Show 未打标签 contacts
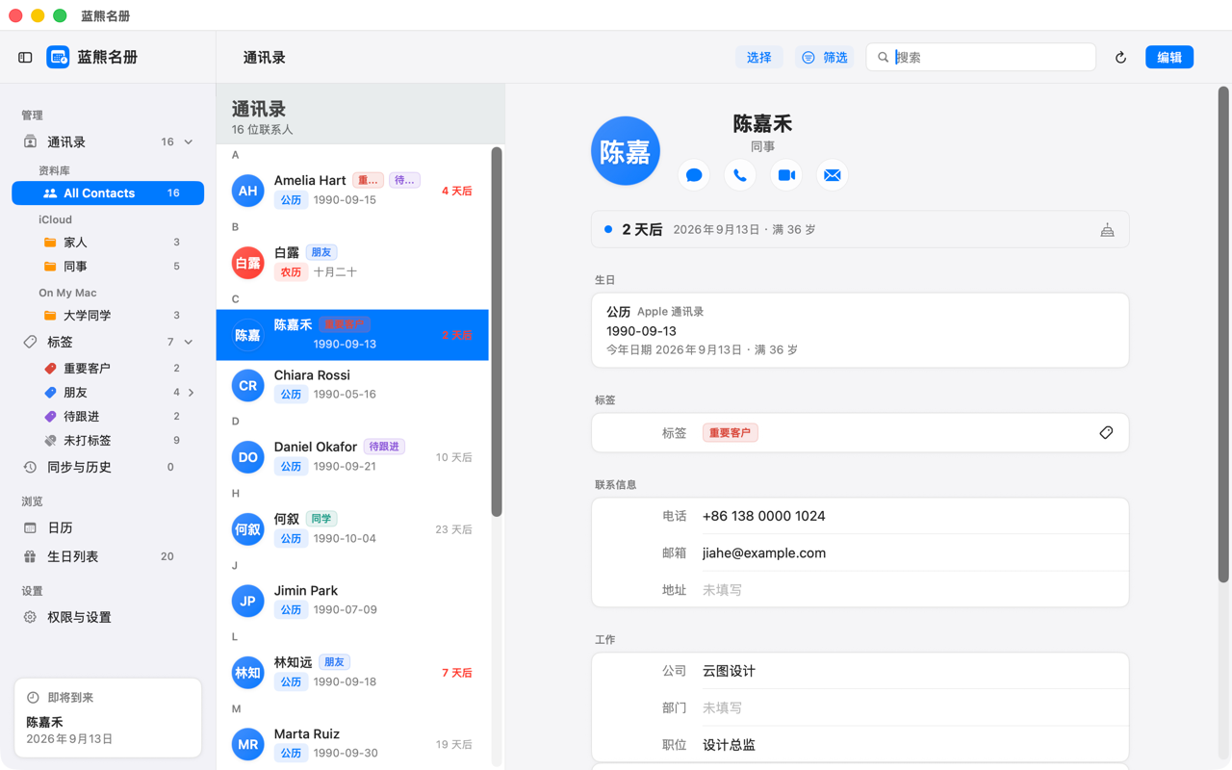The width and height of the screenshot is (1232, 770). pyautogui.click(x=108, y=441)
